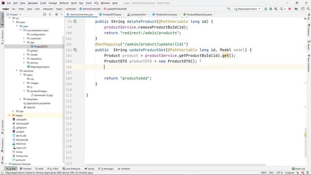Open the Analyze menu
311x175 pixels.
click(x=52, y=3)
